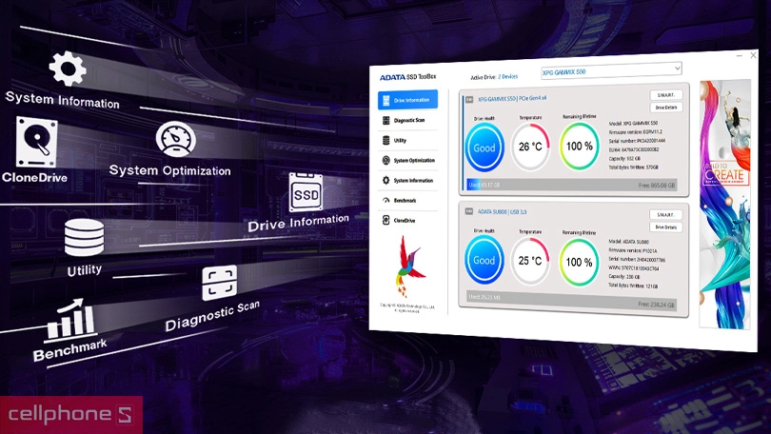The width and height of the screenshot is (771, 434).
Task: Click the large Benchmark bar chart graphic
Action: (x=69, y=320)
